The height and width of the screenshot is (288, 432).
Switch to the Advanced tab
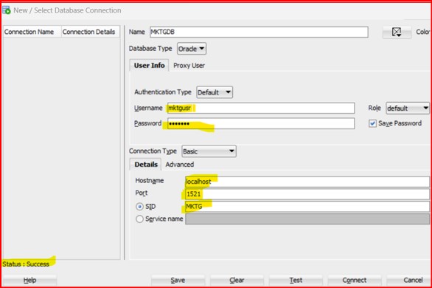coord(180,165)
